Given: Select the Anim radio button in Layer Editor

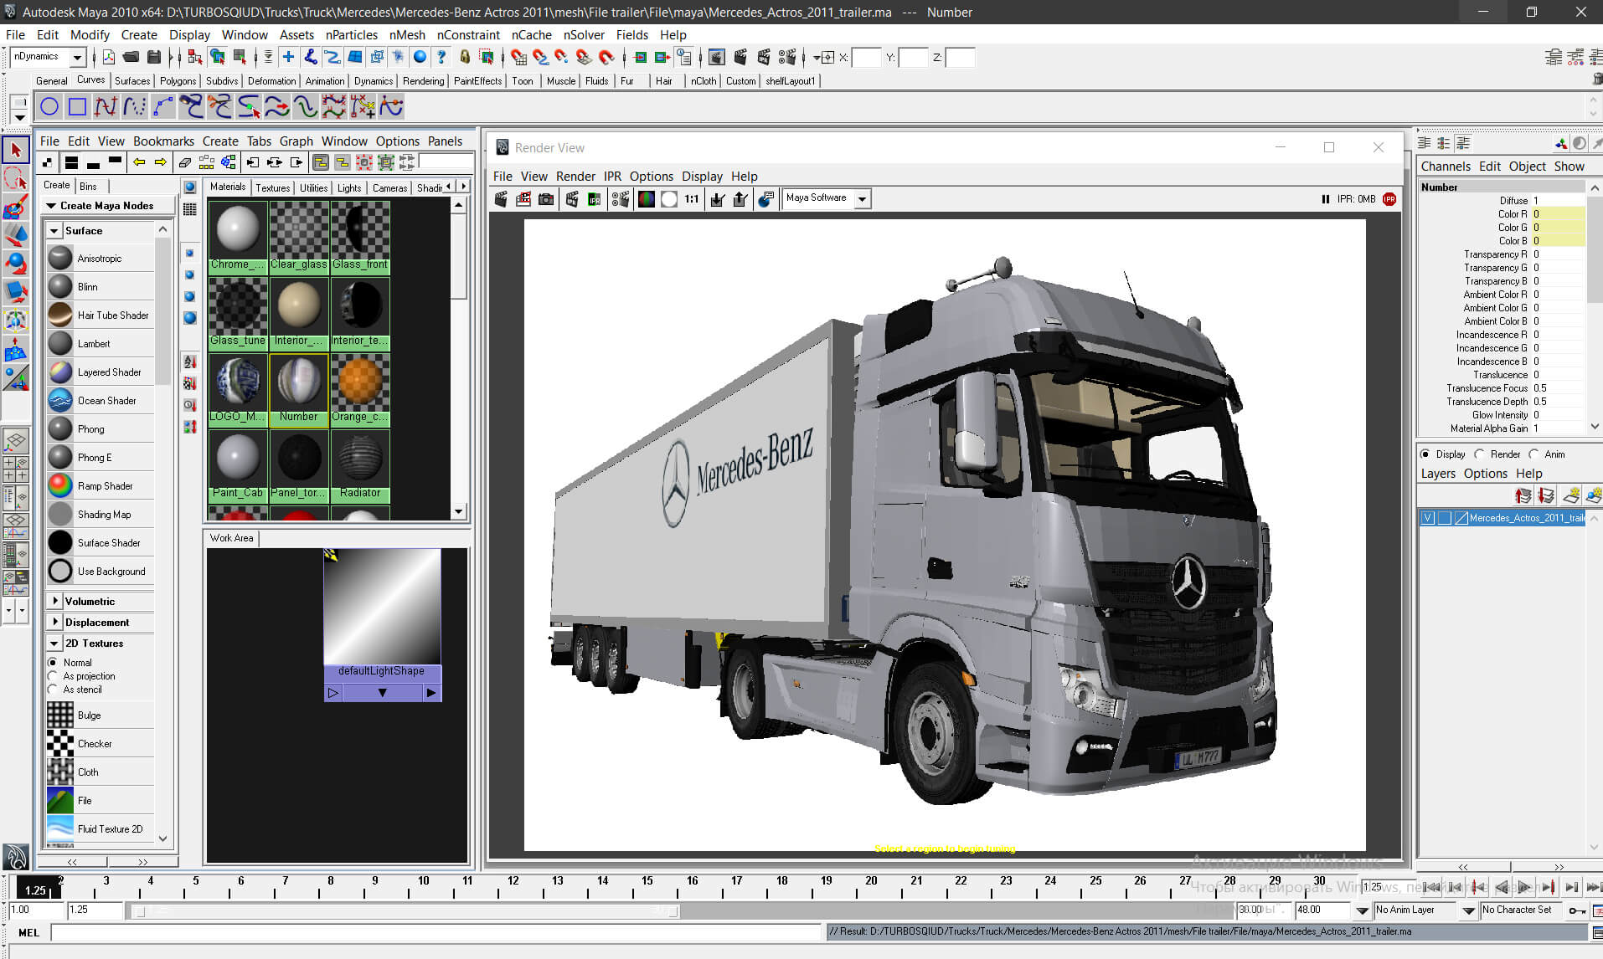Looking at the screenshot, I should coord(1533,454).
